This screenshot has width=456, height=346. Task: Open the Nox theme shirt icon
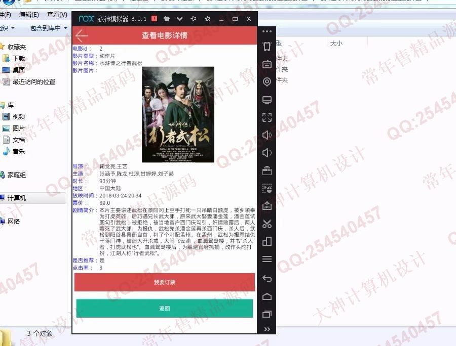[x=167, y=19]
